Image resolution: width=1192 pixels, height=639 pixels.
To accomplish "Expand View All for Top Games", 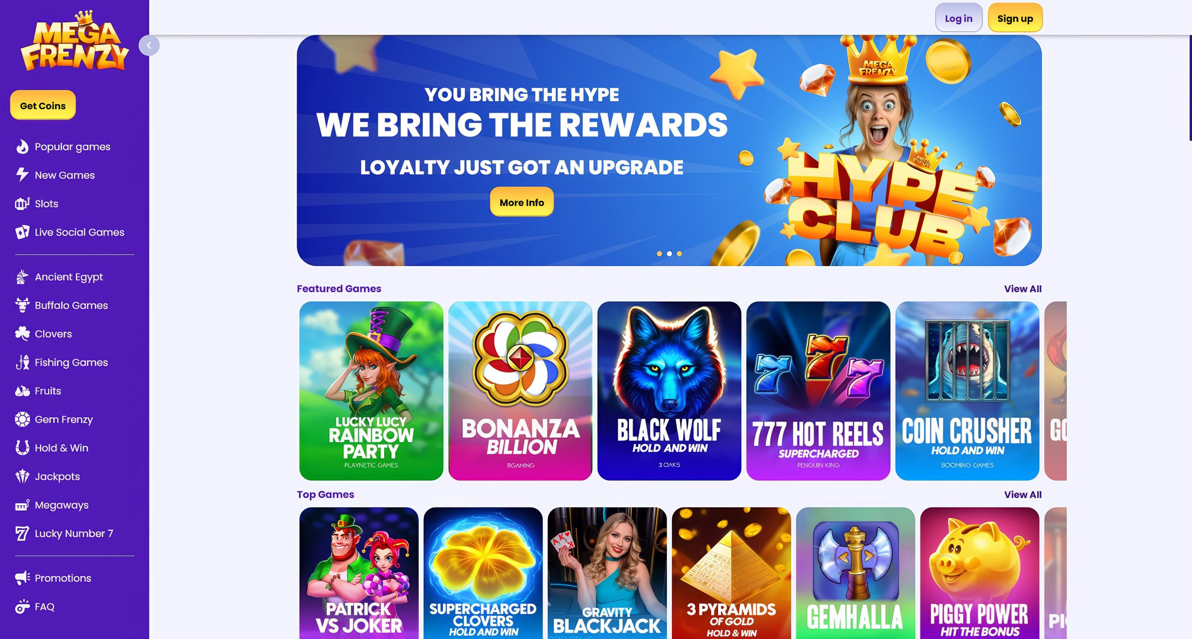I will pyautogui.click(x=1023, y=495).
